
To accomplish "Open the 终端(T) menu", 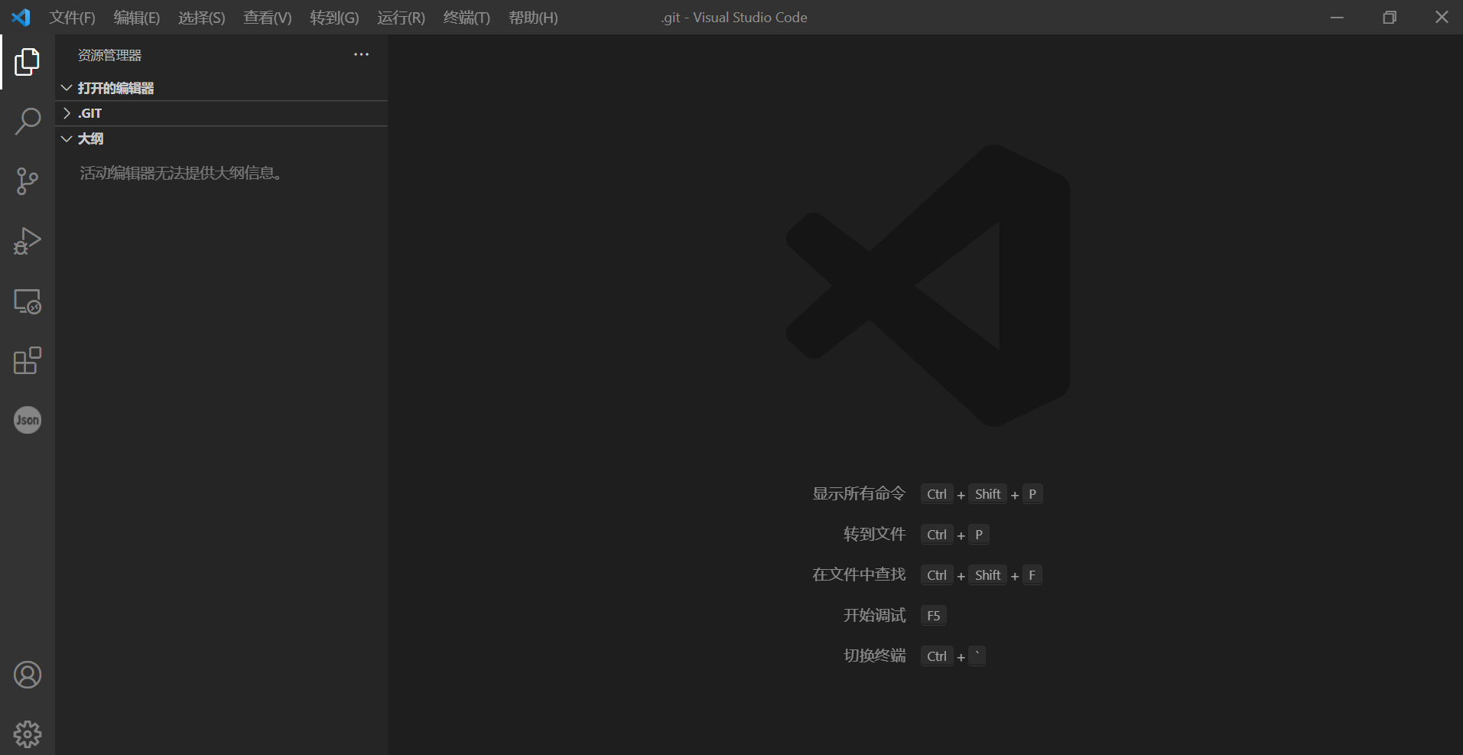I will (x=467, y=18).
